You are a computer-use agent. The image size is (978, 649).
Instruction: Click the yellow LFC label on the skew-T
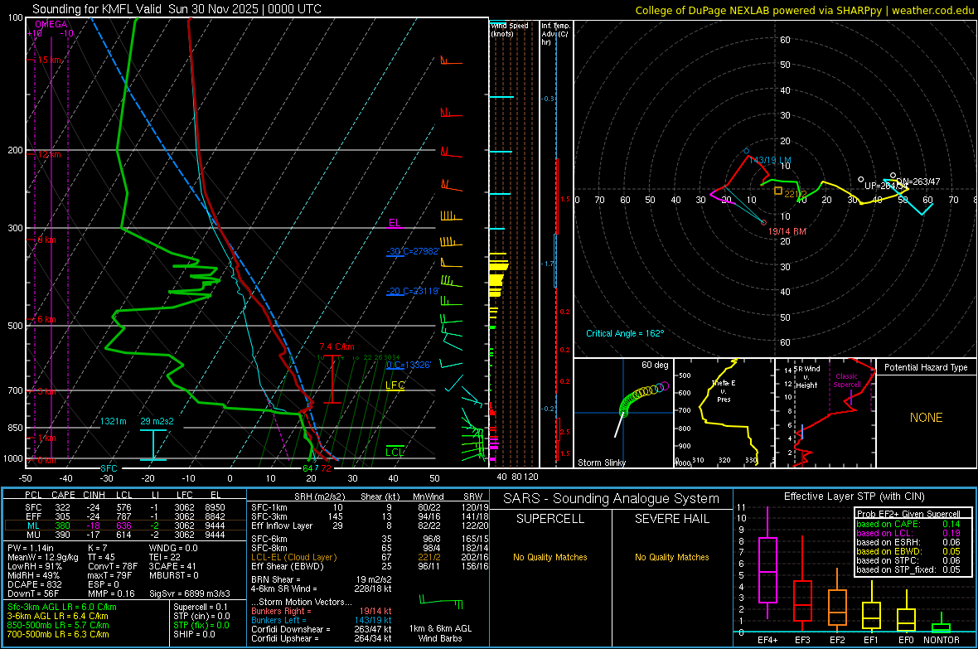click(x=395, y=385)
